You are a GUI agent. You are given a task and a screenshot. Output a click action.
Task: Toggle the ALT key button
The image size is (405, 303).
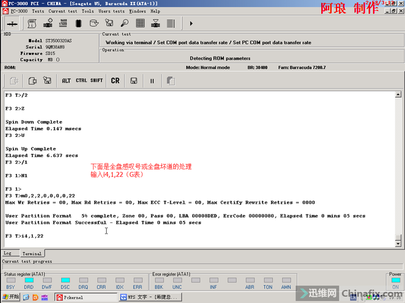66,81
